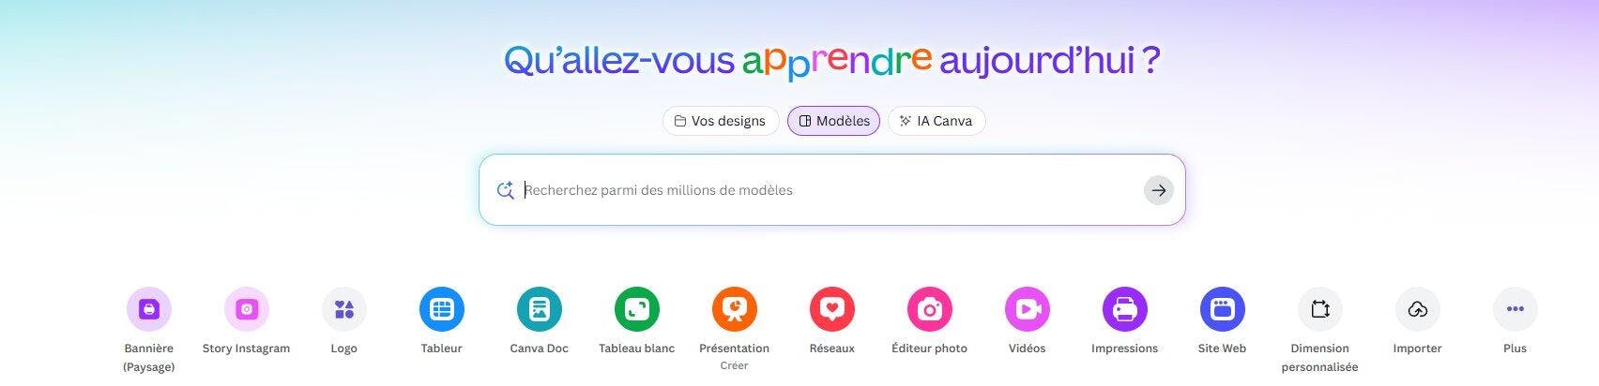Viewport: 1599px width, 386px height.
Task: Switch to the IA Canva tab
Action: (937, 121)
